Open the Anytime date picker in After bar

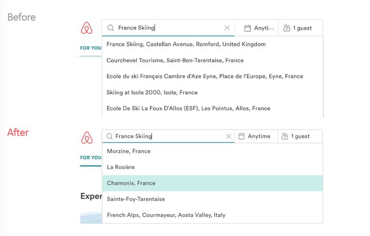tap(258, 137)
